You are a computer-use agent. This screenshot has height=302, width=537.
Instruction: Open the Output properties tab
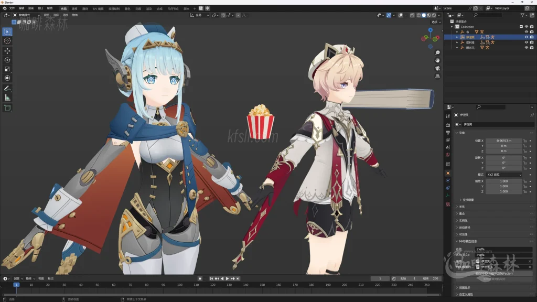[x=448, y=133]
